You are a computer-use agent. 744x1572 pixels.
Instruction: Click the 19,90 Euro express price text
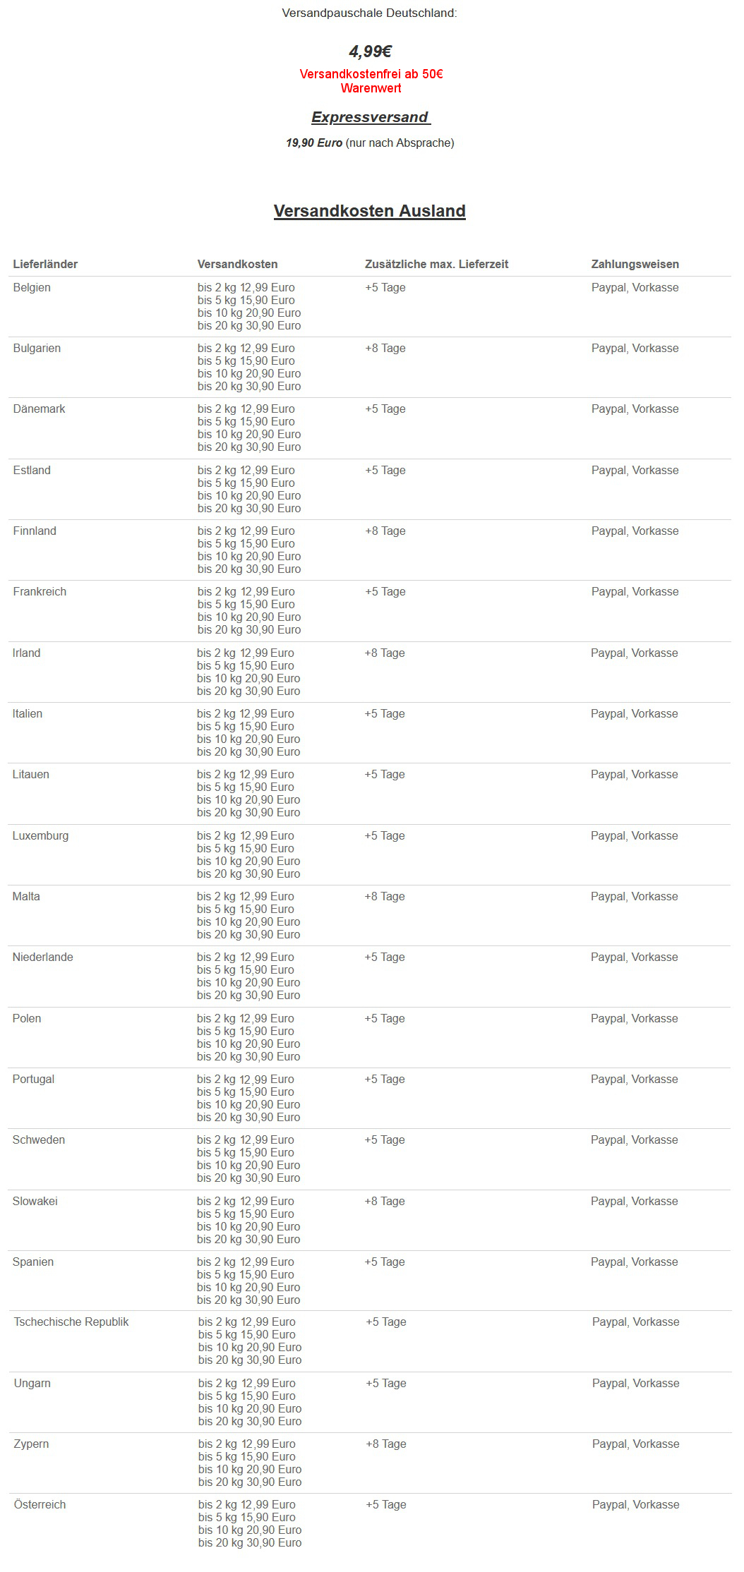click(x=314, y=143)
